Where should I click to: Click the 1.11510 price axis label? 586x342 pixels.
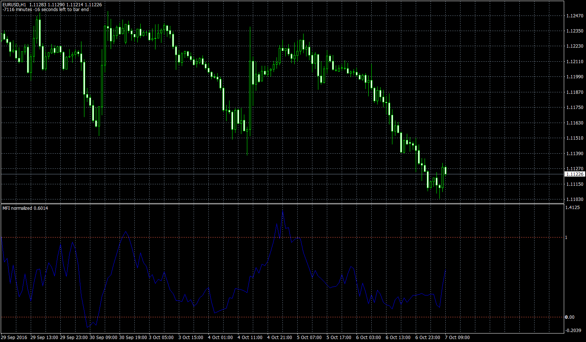(575, 138)
